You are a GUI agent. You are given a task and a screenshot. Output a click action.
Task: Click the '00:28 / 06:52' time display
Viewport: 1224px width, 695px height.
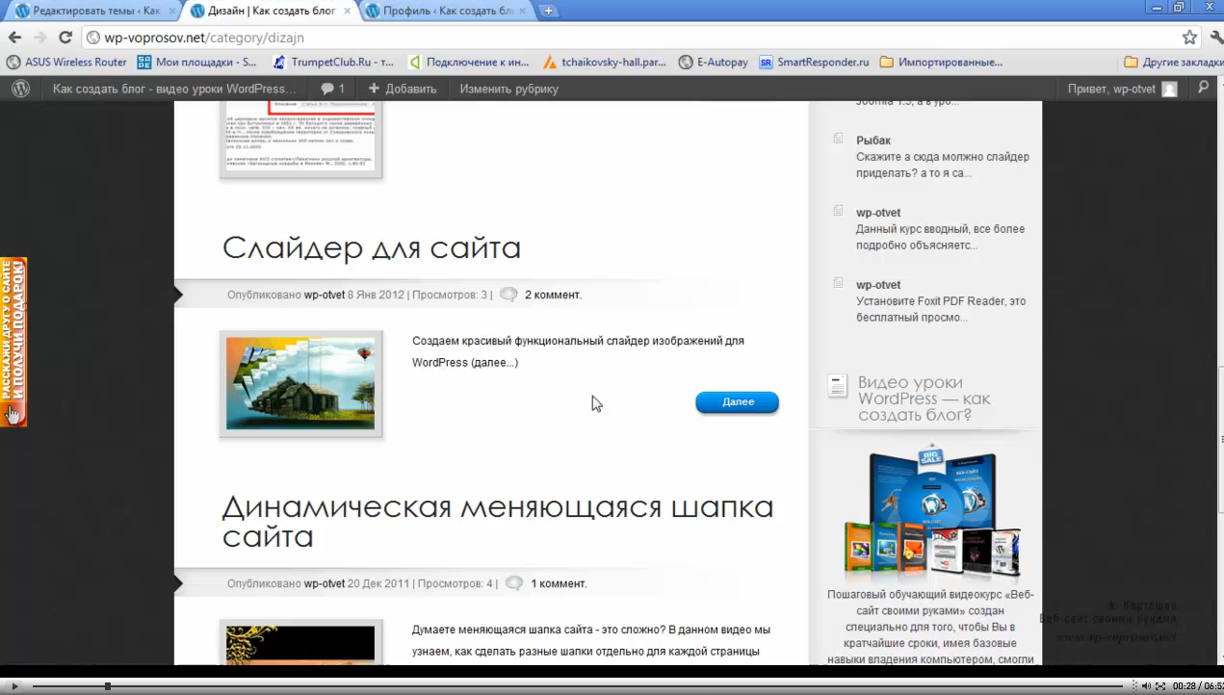click(x=1197, y=686)
